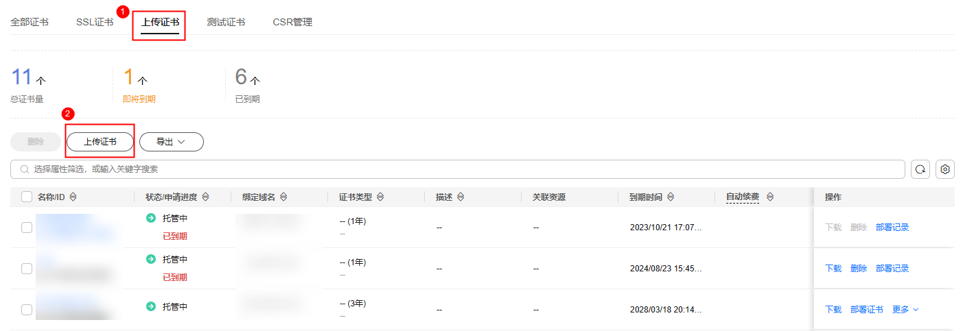
Task: Check the box for the 2028/03/18 certificate row
Action: 27,310
